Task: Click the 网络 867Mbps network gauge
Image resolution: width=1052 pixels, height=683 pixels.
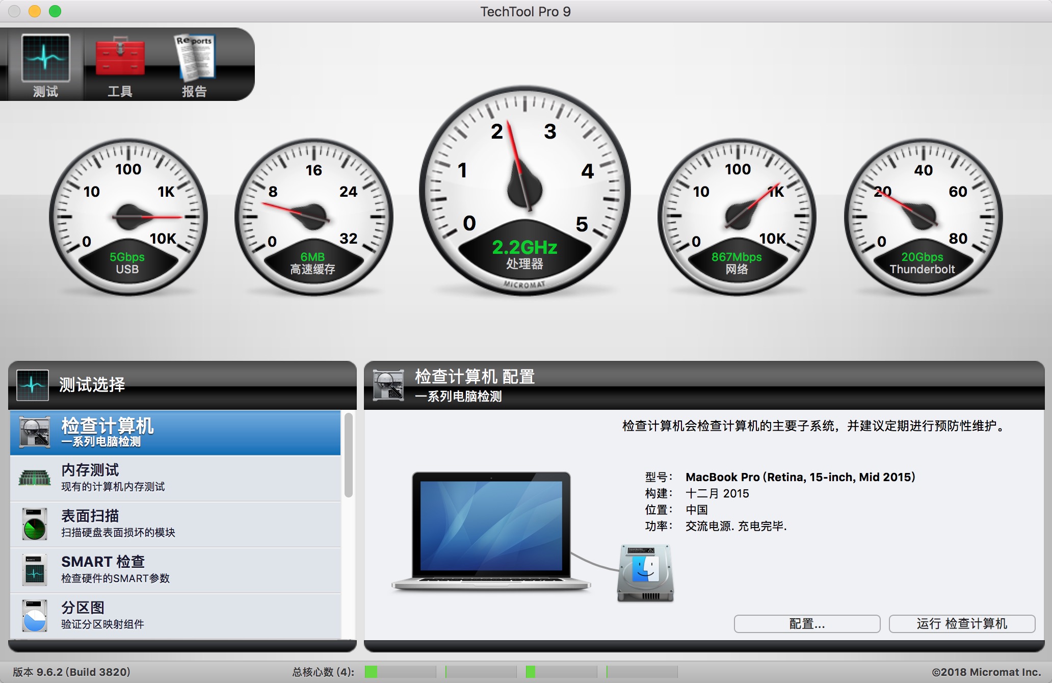Action: point(737,217)
